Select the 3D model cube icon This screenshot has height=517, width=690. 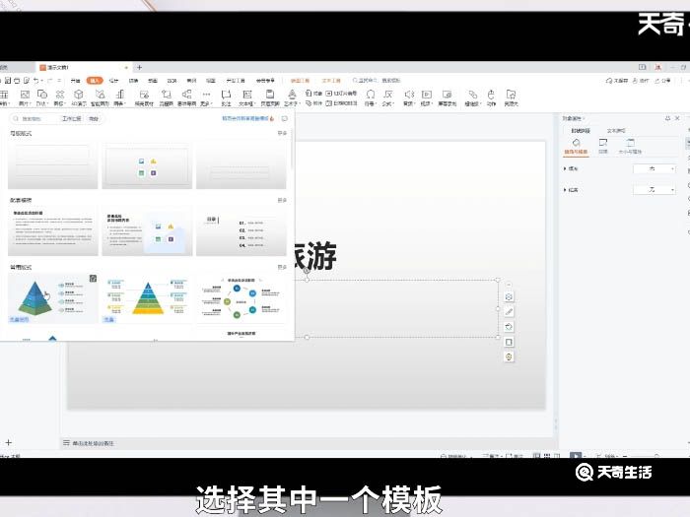click(x=79, y=95)
